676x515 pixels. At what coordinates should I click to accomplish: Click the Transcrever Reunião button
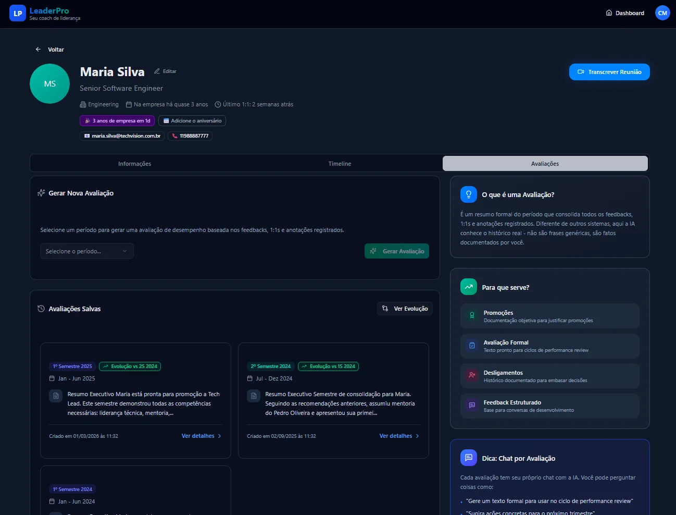coord(609,72)
